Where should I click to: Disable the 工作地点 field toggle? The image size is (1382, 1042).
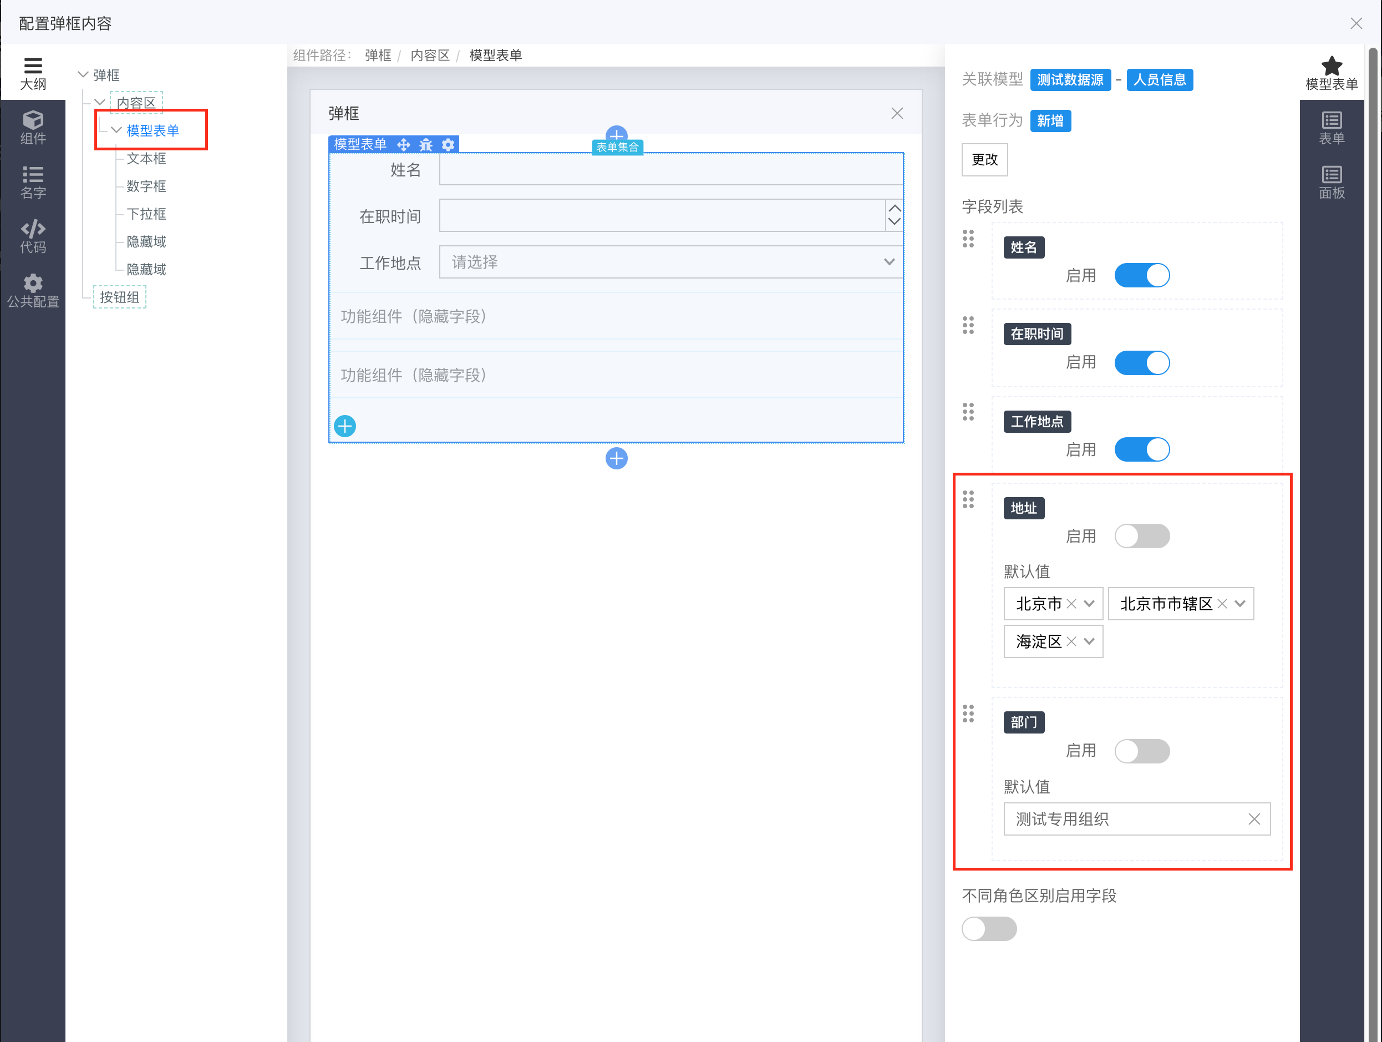coord(1142,449)
